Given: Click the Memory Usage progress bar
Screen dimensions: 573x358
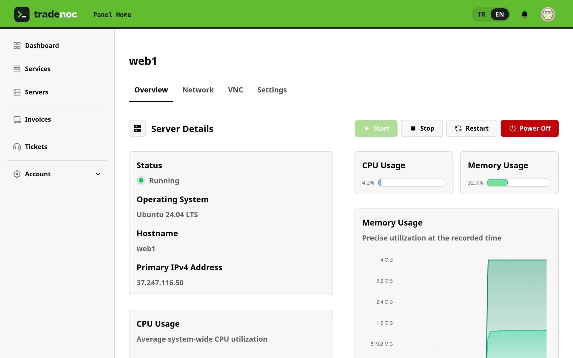Looking at the screenshot, I should point(519,183).
